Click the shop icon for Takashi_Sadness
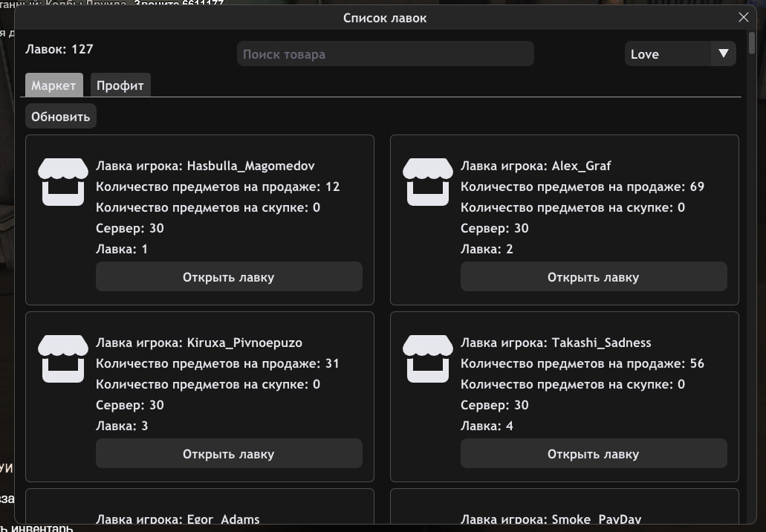Screen dimensions: 766x532 427,358
